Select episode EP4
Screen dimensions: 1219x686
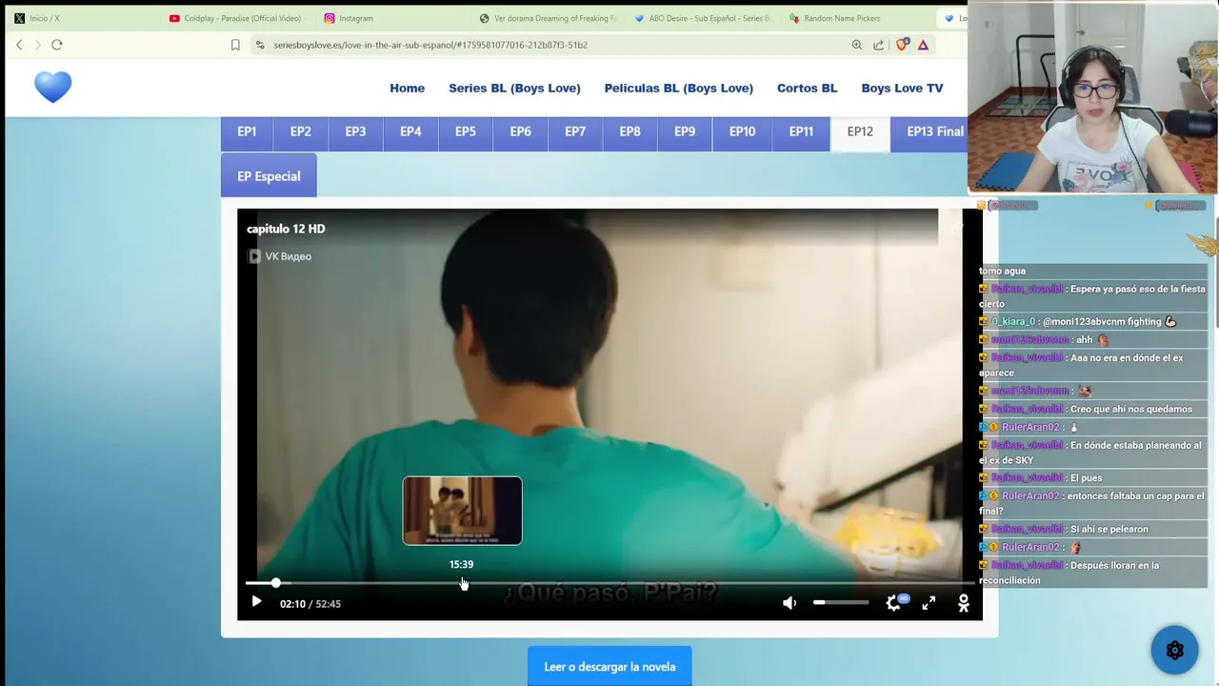(410, 132)
